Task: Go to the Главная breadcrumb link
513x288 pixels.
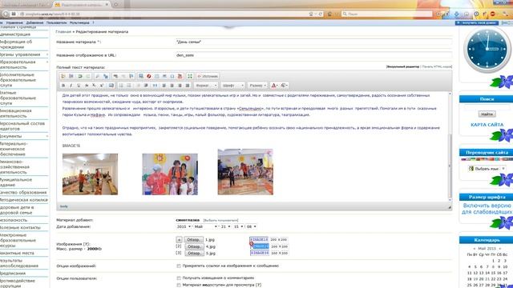Action: (x=63, y=32)
